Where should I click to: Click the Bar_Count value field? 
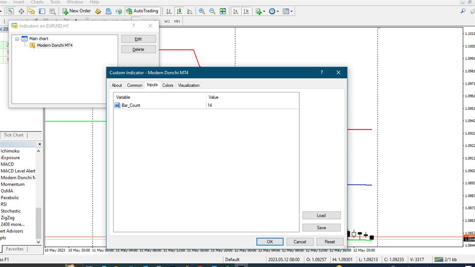click(252, 105)
